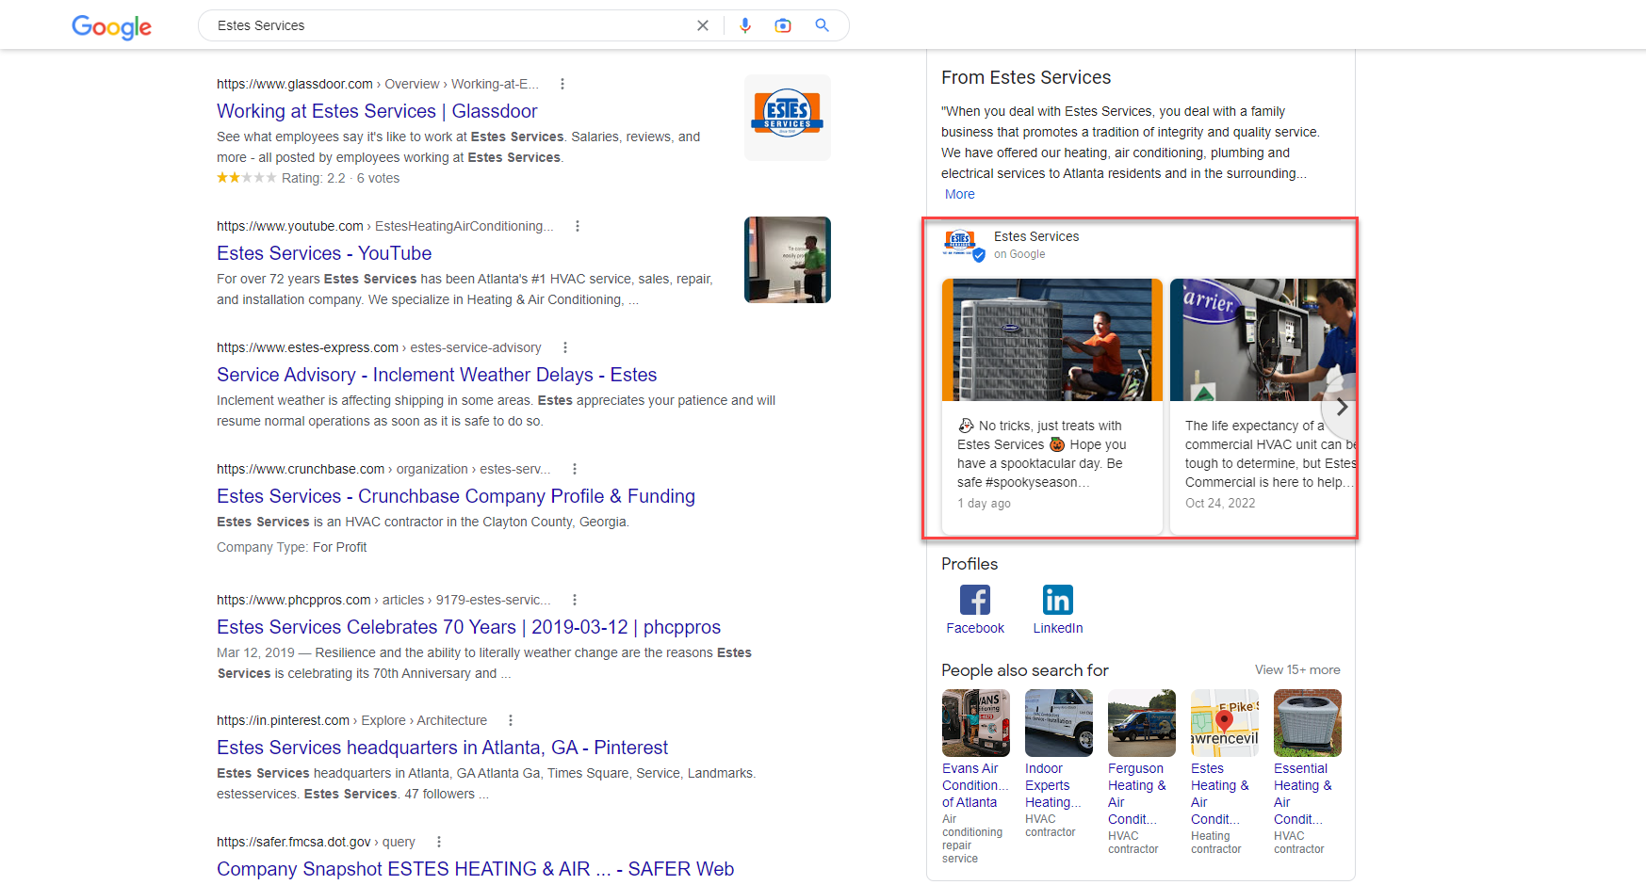Open three-dot menu for the phcppros result

575,600
